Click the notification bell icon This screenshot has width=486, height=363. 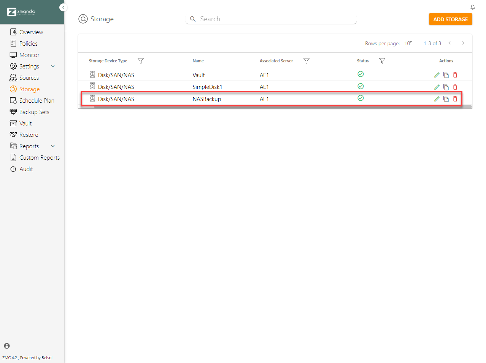(x=472, y=7)
